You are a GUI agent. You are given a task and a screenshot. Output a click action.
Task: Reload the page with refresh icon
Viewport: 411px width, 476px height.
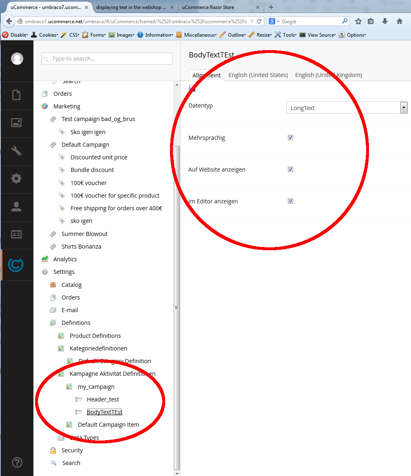pyautogui.click(x=259, y=21)
